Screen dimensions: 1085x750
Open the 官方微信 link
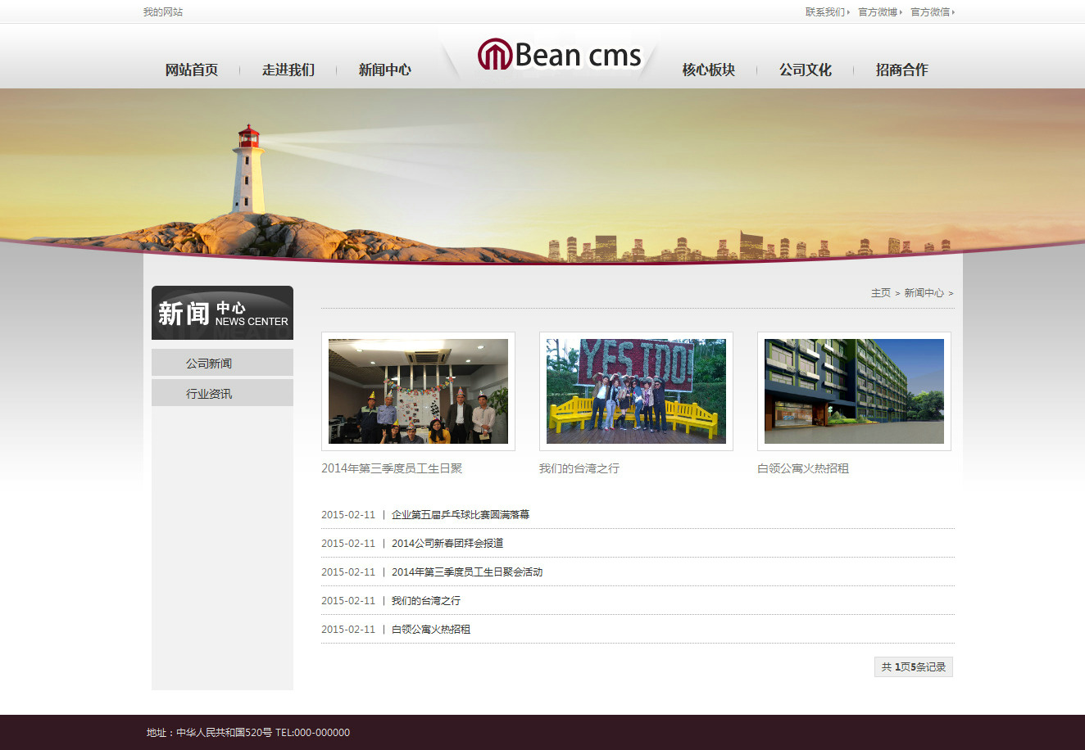[x=930, y=12]
